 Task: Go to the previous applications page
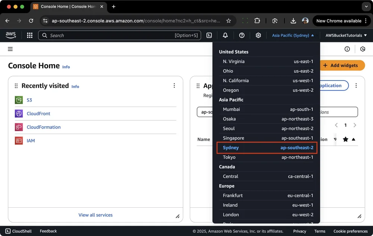pyautogui.click(x=336, y=125)
